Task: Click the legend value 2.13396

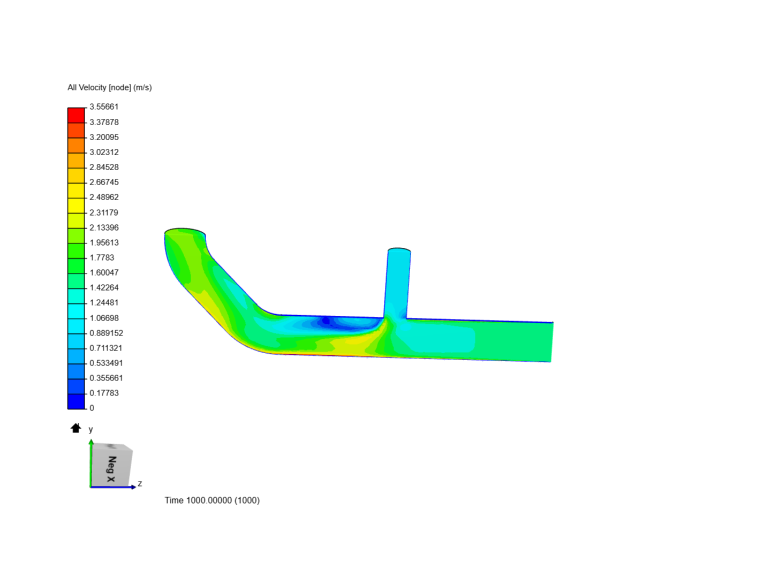Action: coord(104,227)
